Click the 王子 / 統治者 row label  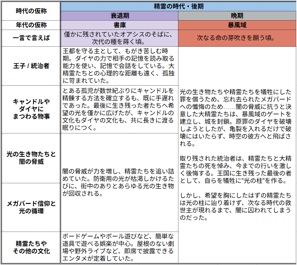coord(31,66)
